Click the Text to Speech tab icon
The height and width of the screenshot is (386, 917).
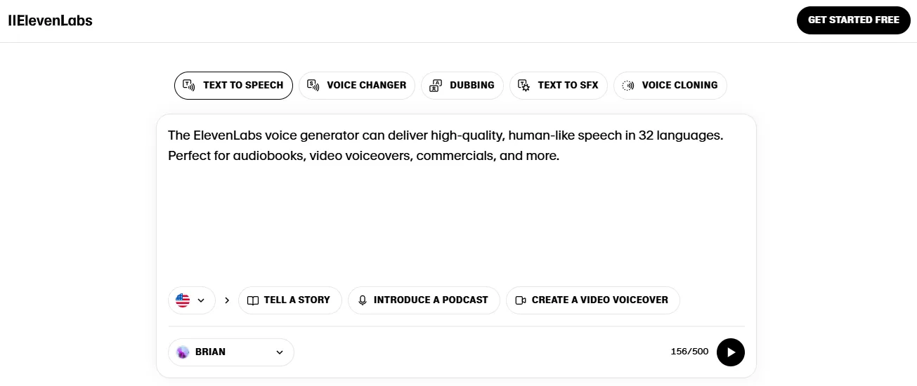(188, 85)
